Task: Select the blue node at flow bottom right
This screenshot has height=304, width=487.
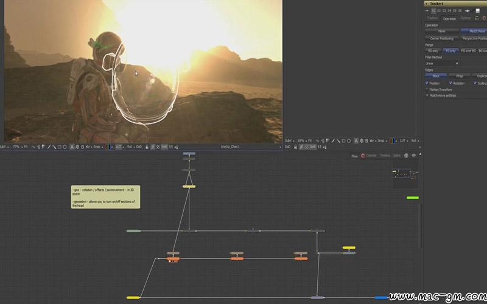Action: [x=381, y=297]
